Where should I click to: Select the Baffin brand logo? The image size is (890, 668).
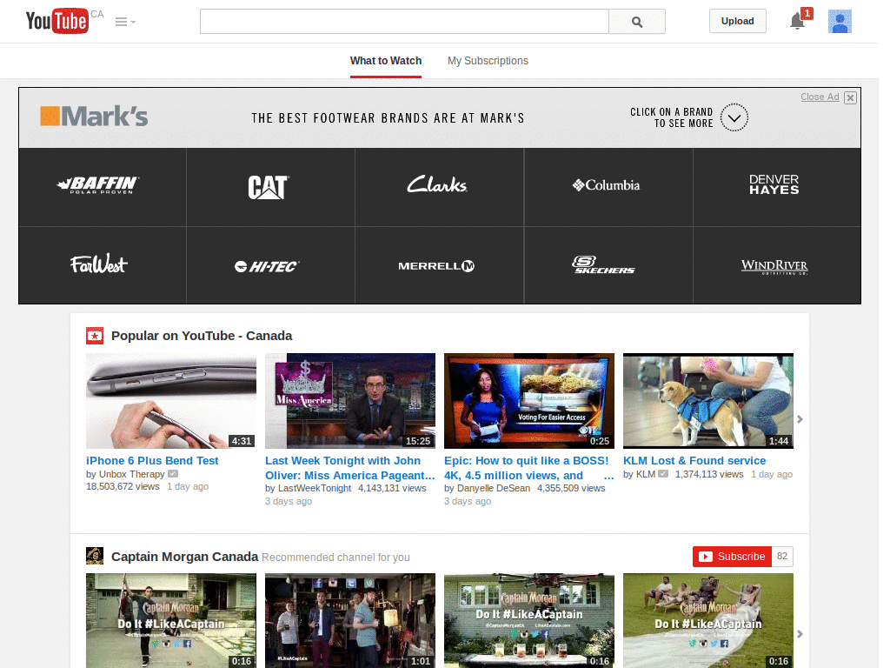pyautogui.click(x=97, y=185)
